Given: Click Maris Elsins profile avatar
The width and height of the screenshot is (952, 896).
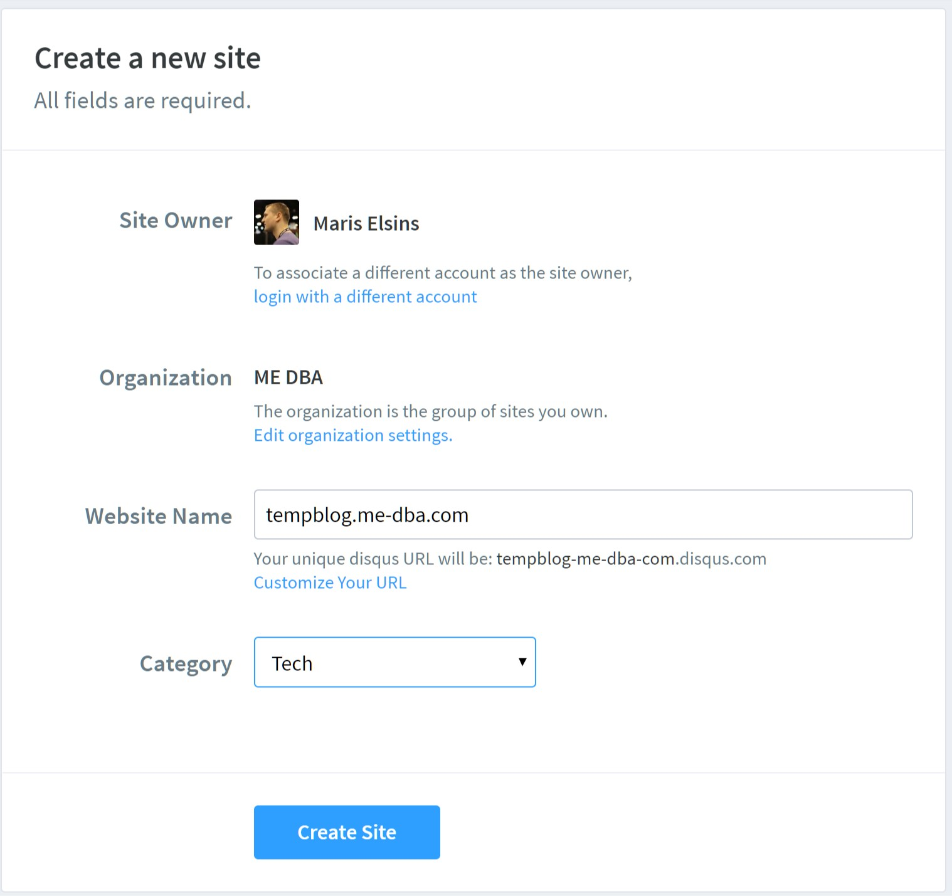Looking at the screenshot, I should [x=276, y=223].
